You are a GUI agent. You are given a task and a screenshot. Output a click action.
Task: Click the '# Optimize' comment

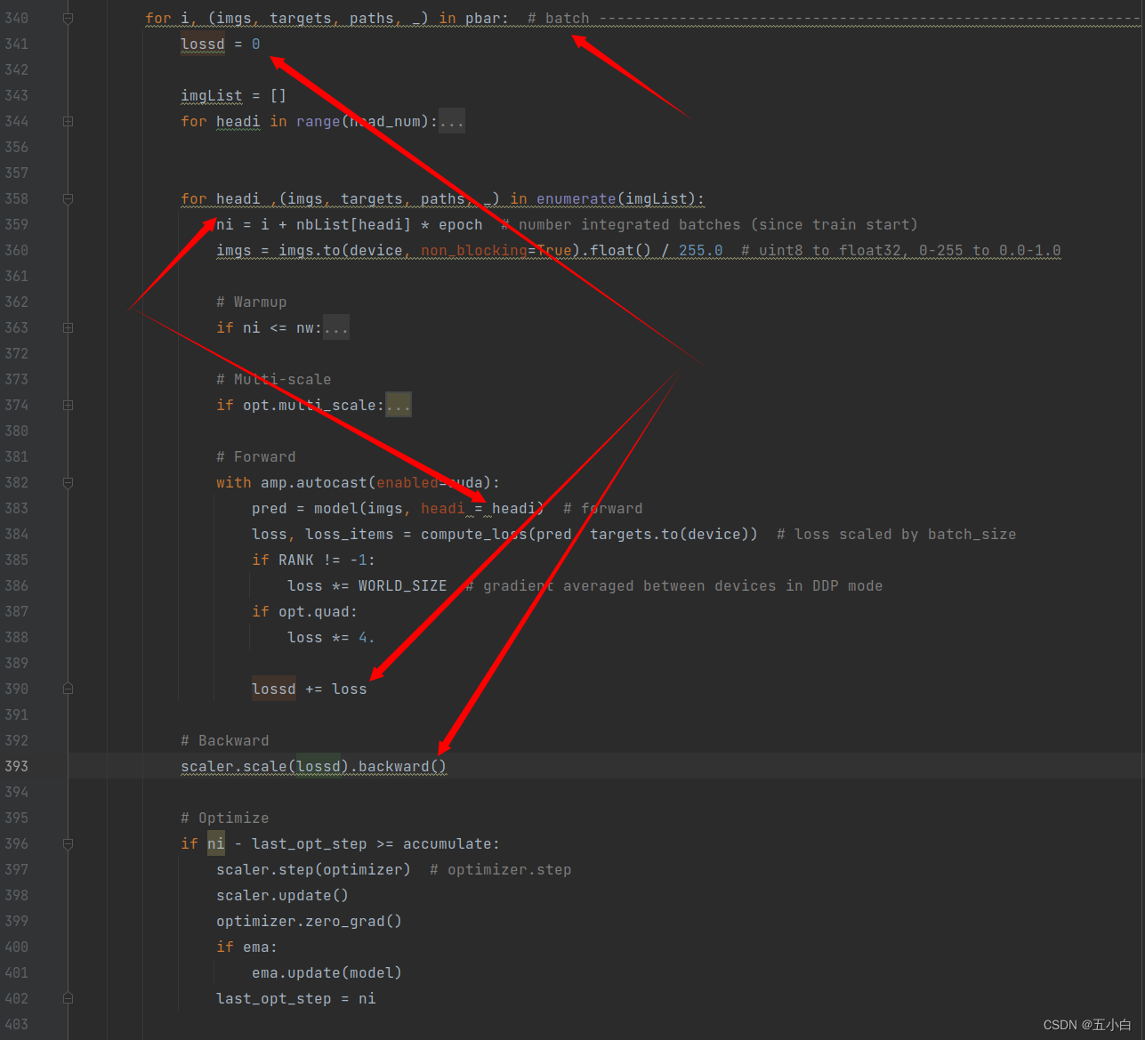[x=225, y=818]
